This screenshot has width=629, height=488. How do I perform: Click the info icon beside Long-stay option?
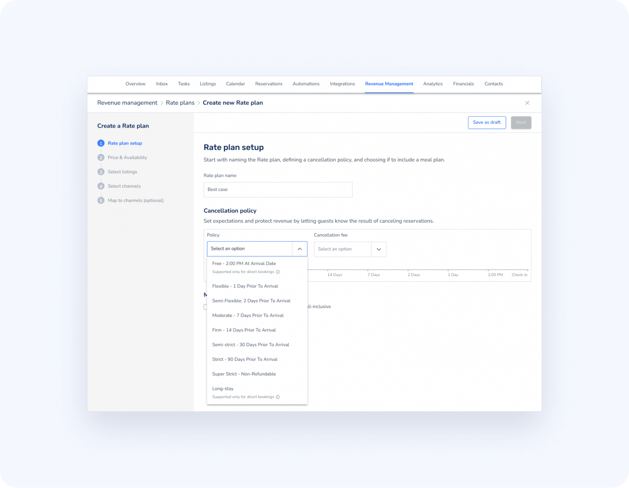click(278, 397)
